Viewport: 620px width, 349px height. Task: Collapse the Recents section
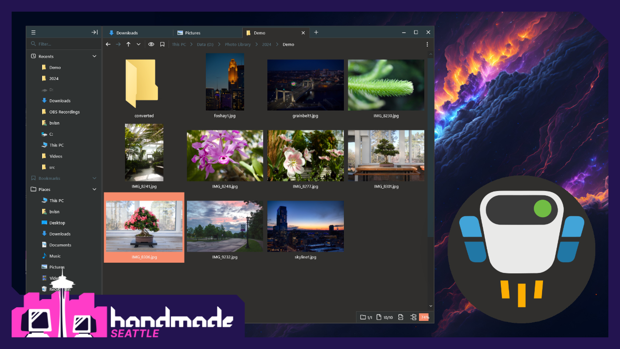[x=94, y=56]
